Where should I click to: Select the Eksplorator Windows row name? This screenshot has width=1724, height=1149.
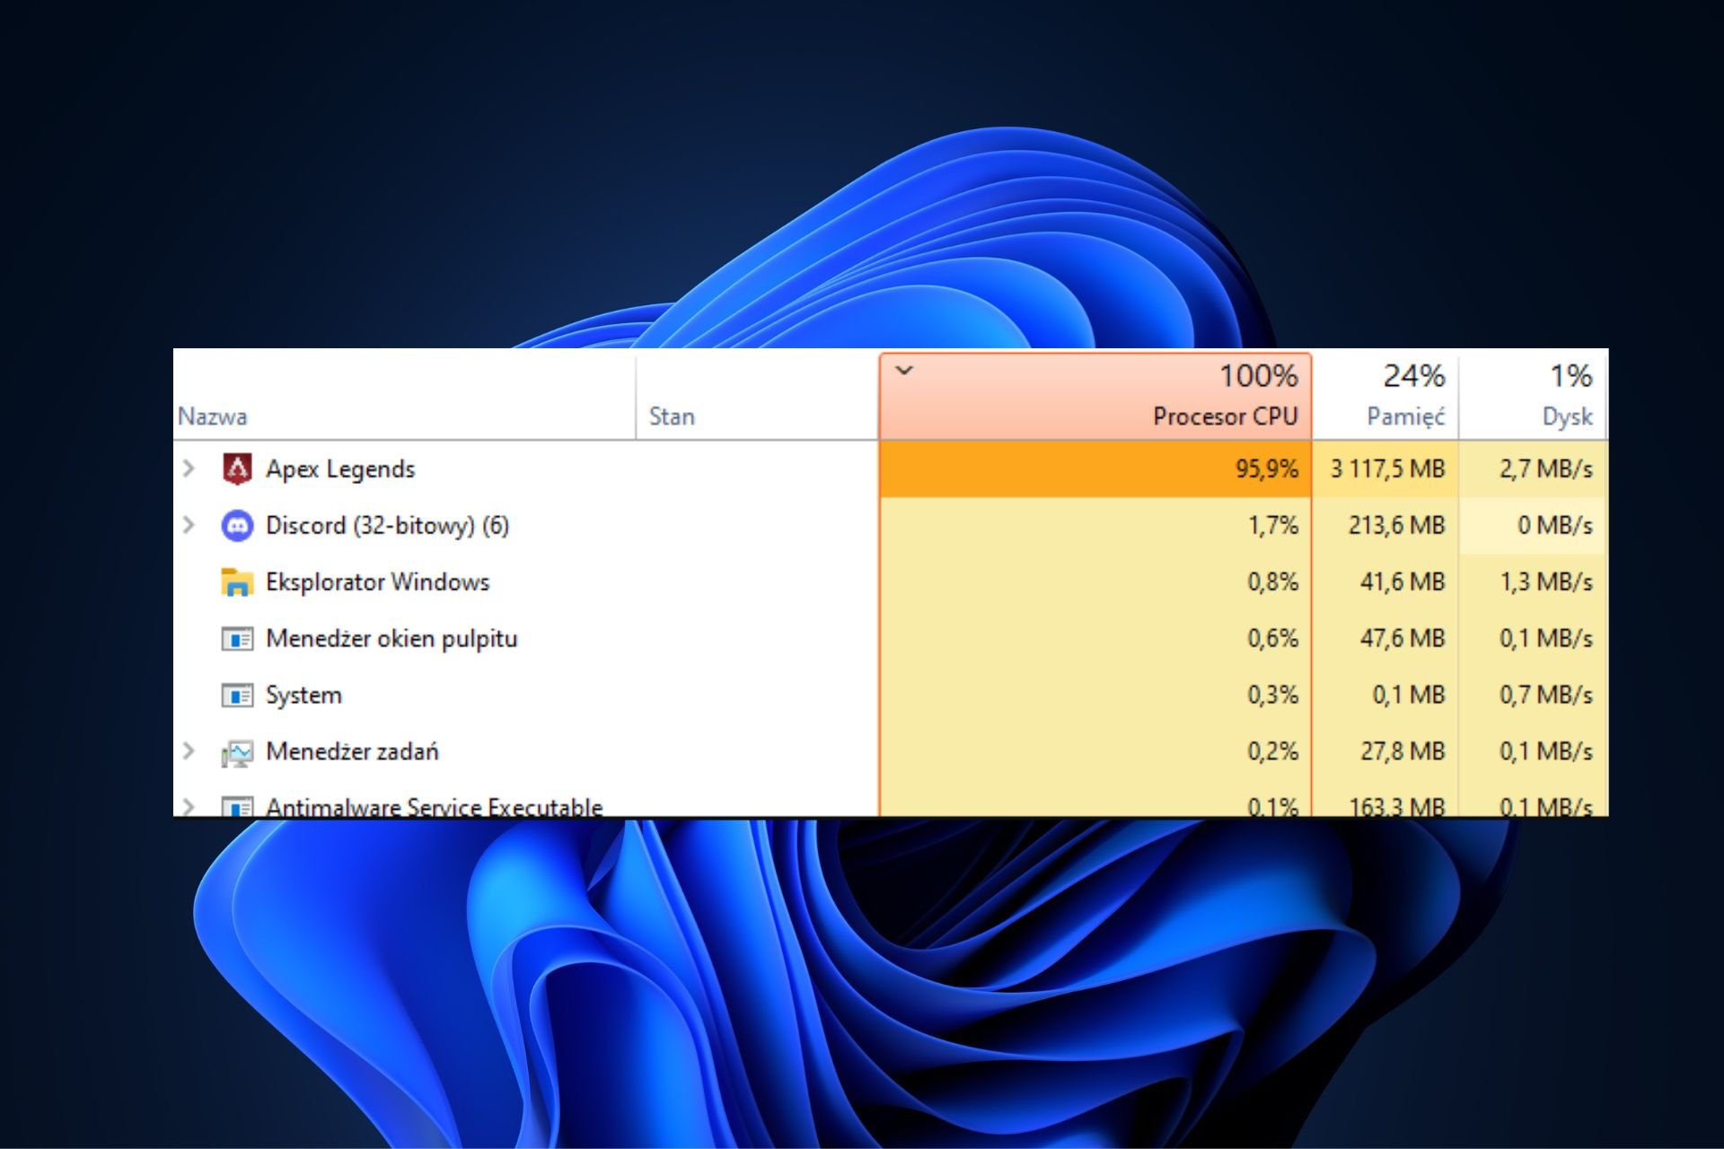pos(378,582)
